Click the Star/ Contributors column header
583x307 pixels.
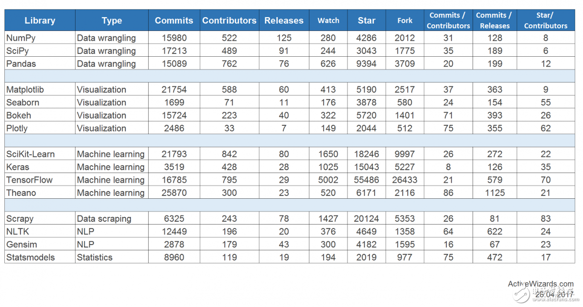546,20
